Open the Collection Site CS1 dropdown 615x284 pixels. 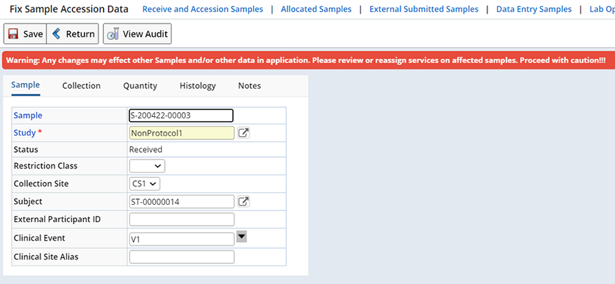point(144,183)
